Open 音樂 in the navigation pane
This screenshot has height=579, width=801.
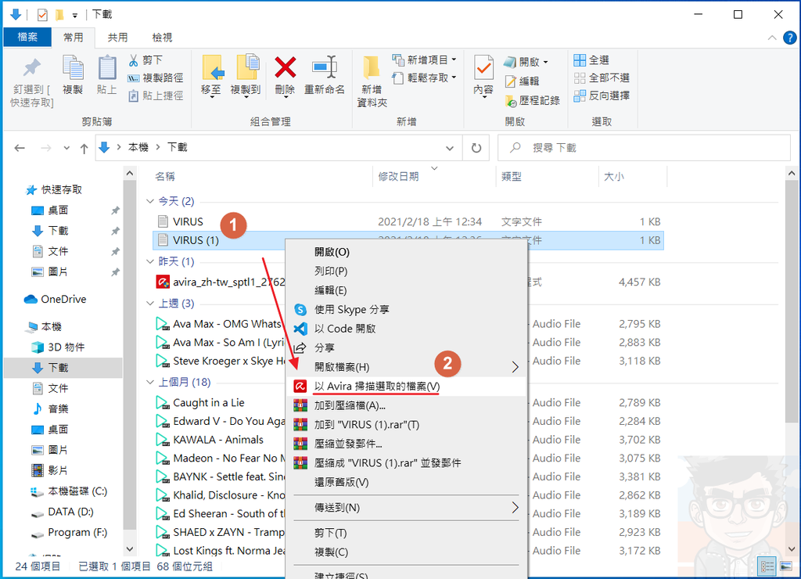point(51,409)
